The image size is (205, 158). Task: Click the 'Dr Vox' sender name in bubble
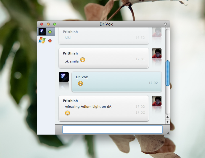tap(82, 77)
